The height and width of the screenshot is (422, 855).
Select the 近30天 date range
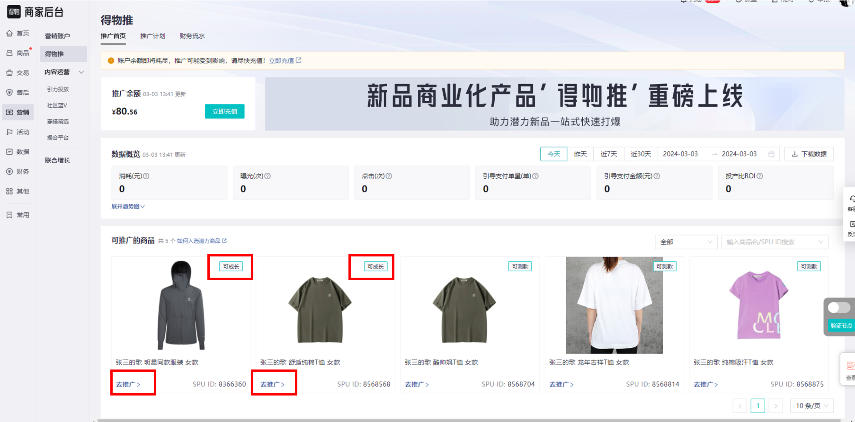click(641, 154)
